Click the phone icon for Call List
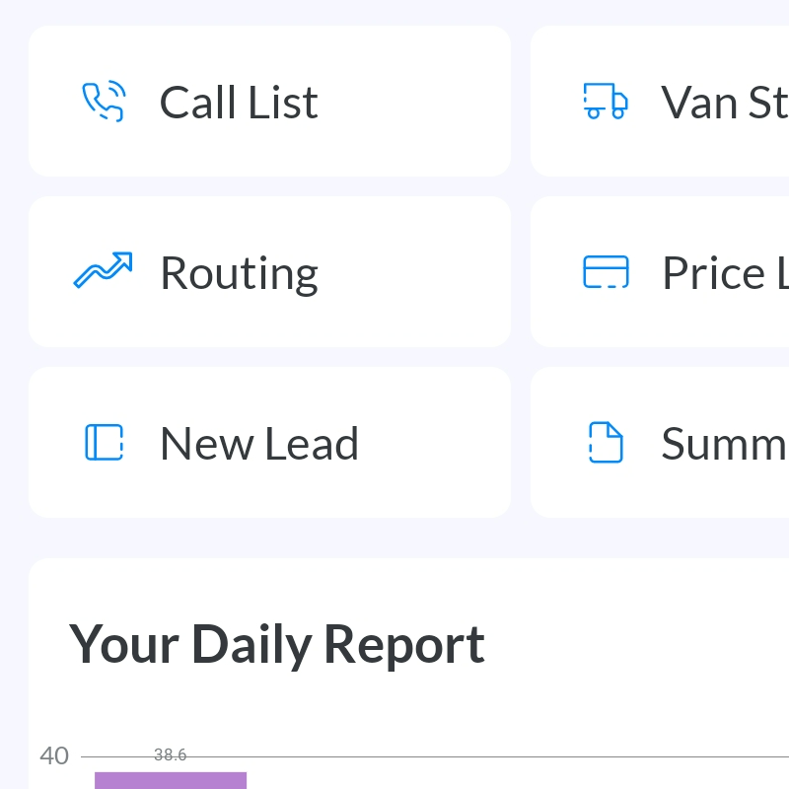The image size is (789, 789). pos(104,102)
